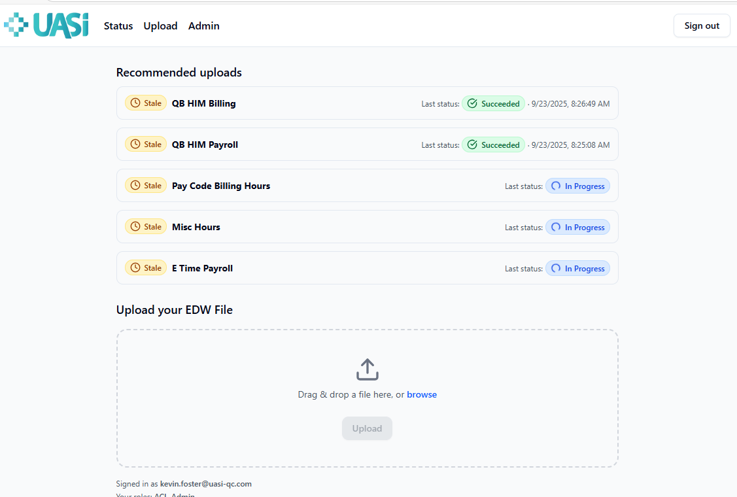Image resolution: width=737 pixels, height=497 pixels.
Task: Open the Status navigation item
Action: click(x=118, y=26)
